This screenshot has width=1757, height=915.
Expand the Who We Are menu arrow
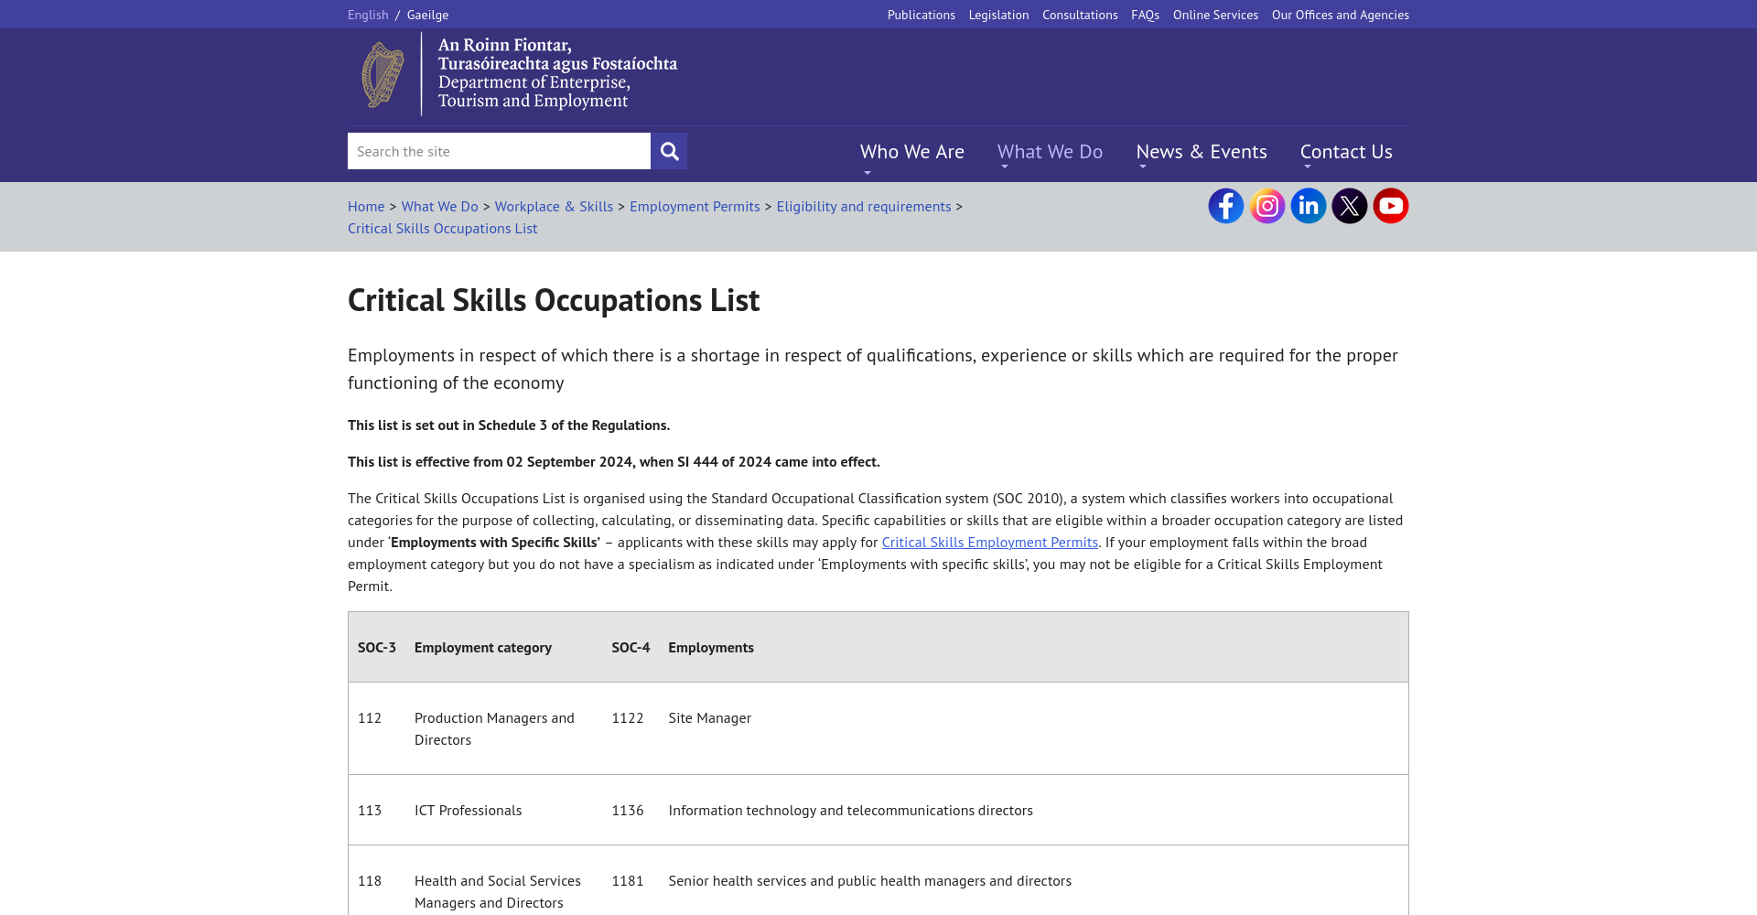tap(868, 172)
